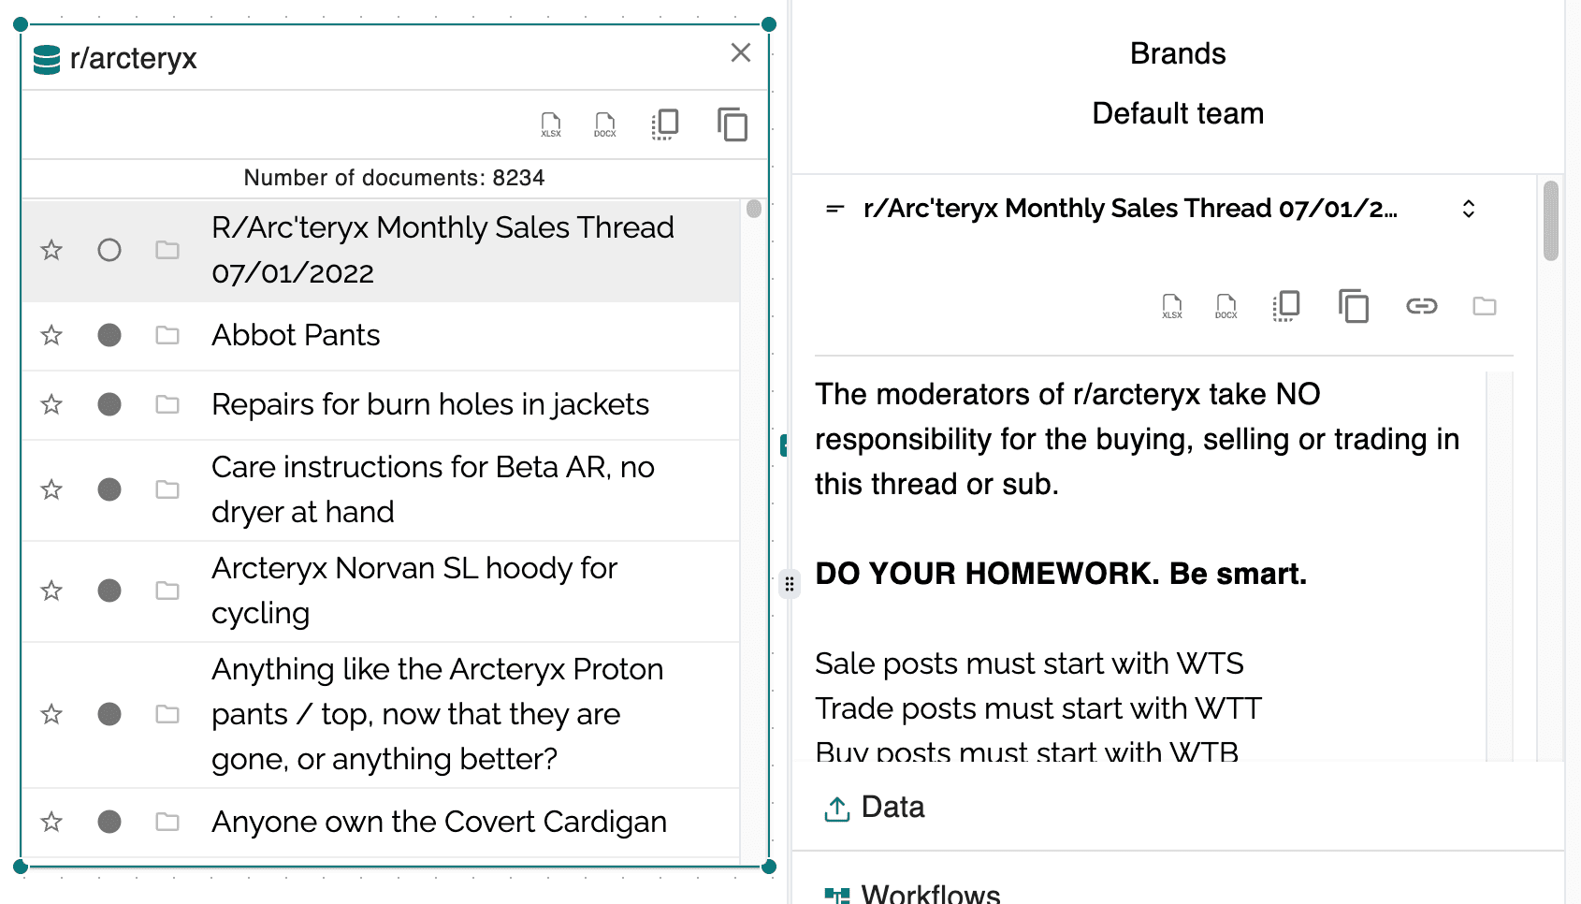Image resolution: width=1581 pixels, height=904 pixels.
Task: Click the r/arcteryx panel title
Action: pos(133,58)
